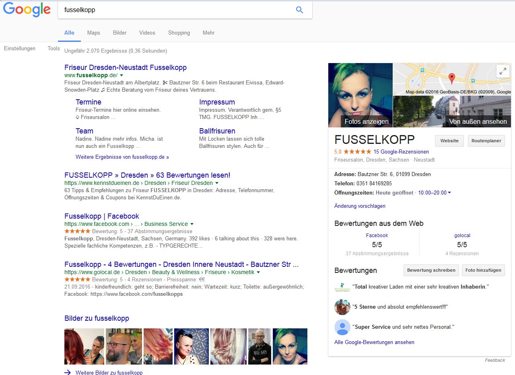Click the five-star rating next to 5,0

[357, 152]
